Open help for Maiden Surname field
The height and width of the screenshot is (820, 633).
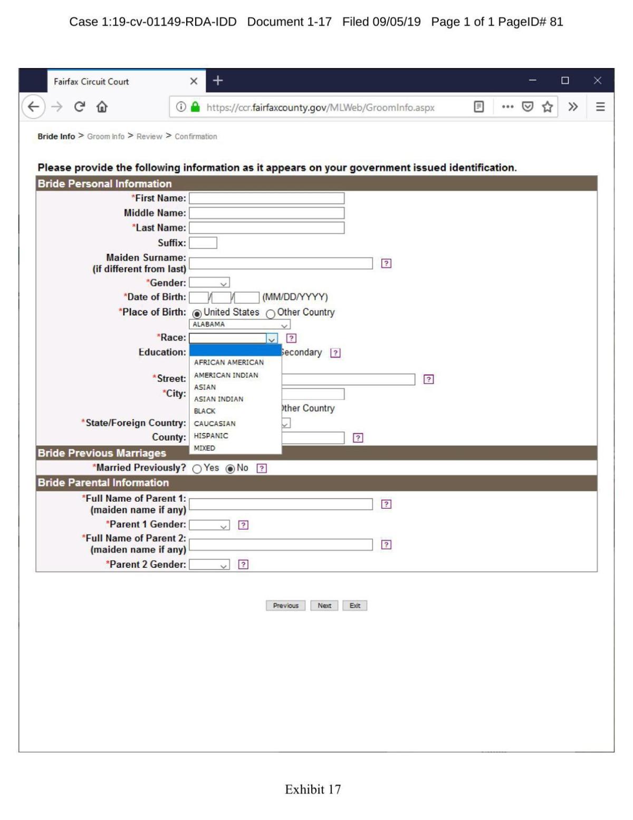tap(386, 263)
